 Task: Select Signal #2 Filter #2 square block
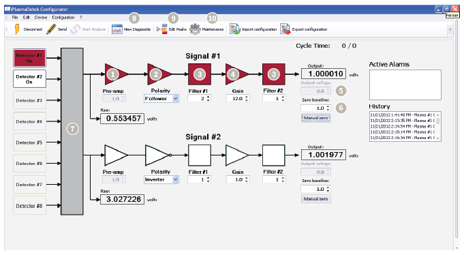(x=274, y=155)
